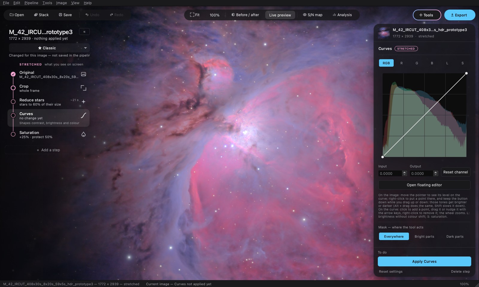Collapse the pipeline sidebar with chevron button
479x287 pixels.
(84, 32)
